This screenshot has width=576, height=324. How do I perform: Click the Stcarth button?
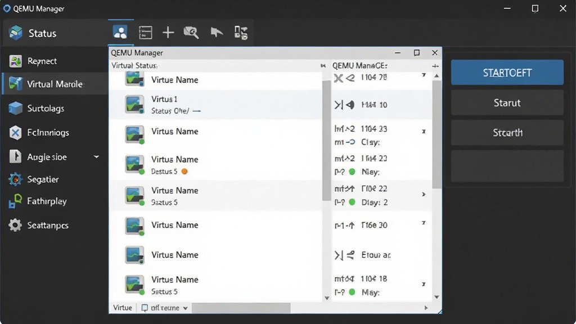pos(507,133)
